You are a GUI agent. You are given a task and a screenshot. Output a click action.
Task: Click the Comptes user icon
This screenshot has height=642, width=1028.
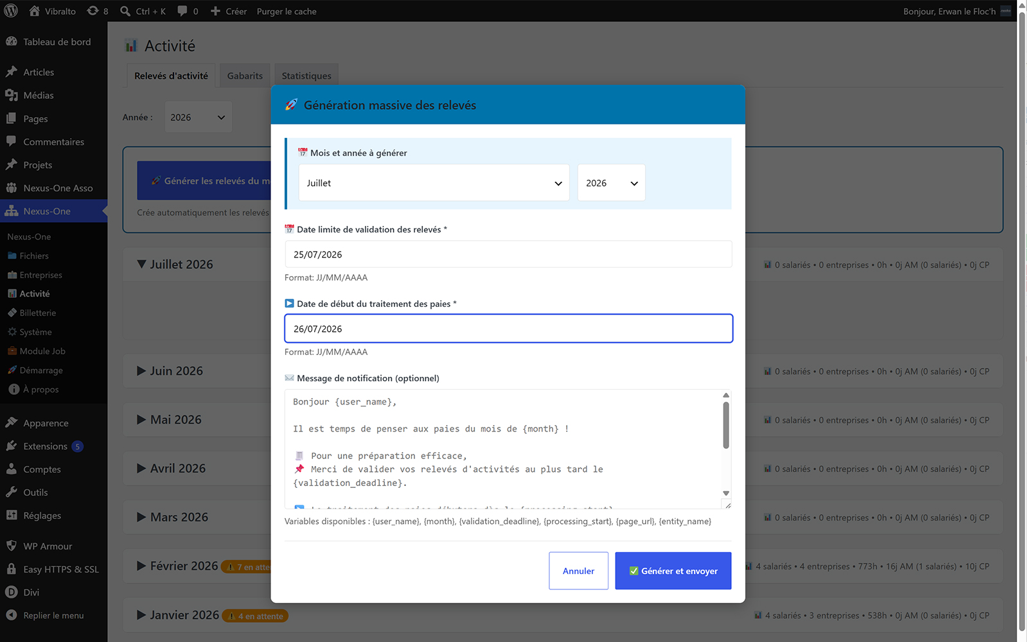click(x=12, y=469)
